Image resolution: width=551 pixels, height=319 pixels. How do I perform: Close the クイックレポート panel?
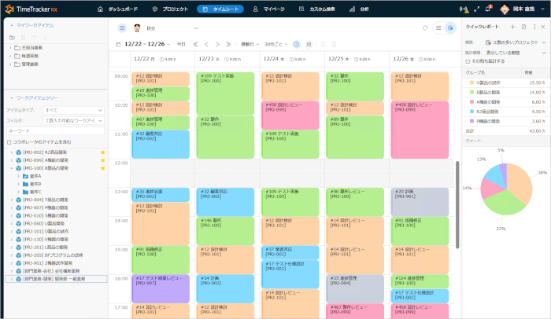tap(543, 27)
